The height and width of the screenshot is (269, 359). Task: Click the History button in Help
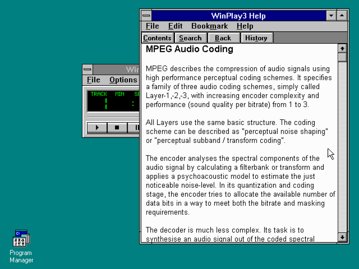coord(257,38)
